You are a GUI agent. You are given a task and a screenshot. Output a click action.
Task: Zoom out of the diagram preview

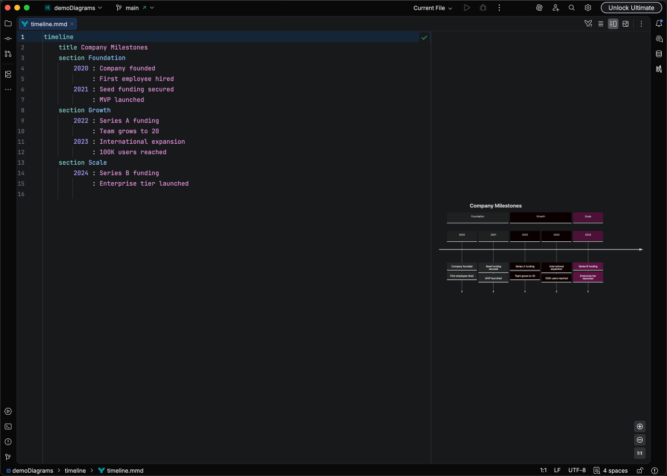pyautogui.click(x=640, y=440)
